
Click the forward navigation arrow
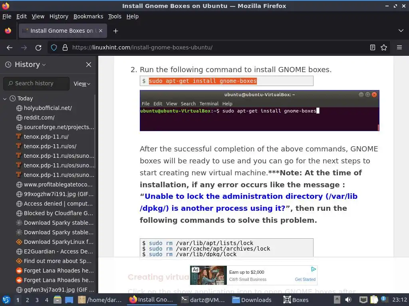click(24, 48)
